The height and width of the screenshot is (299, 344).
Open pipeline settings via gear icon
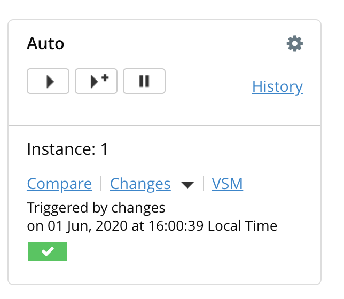click(x=294, y=43)
